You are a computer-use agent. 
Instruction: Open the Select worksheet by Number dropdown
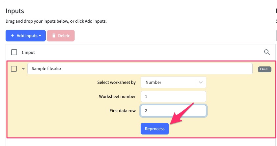click(x=173, y=82)
